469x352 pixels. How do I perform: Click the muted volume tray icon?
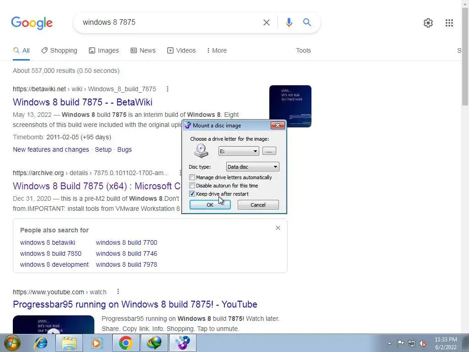[x=423, y=344]
